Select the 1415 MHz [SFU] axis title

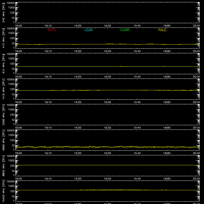click(x=3, y=89)
